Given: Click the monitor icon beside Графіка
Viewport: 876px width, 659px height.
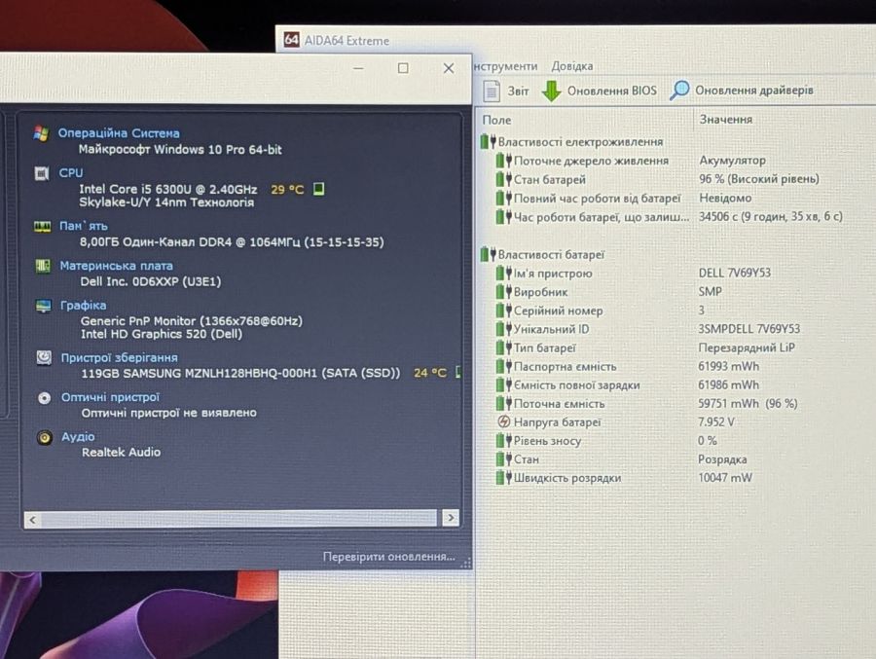Looking at the screenshot, I should click(x=44, y=306).
